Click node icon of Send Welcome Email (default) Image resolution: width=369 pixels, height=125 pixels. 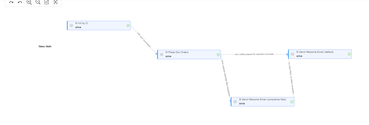pyautogui.click(x=292, y=54)
